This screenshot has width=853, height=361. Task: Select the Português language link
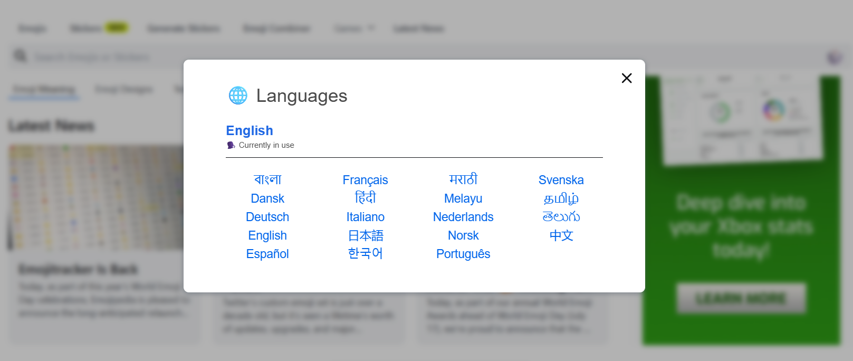(463, 254)
